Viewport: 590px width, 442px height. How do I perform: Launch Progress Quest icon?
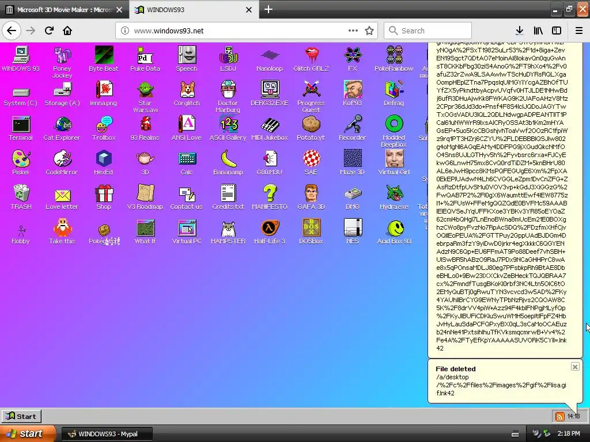311,90
